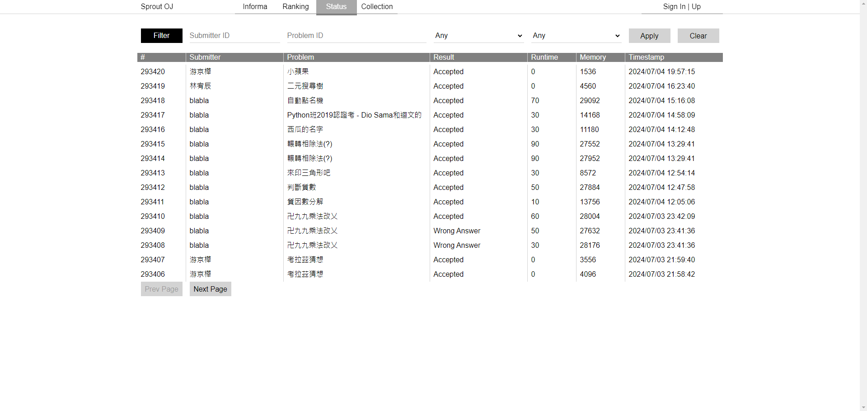867x411 pixels.
Task: Open submission 293409 with Wrong Answer
Action: tap(153, 231)
